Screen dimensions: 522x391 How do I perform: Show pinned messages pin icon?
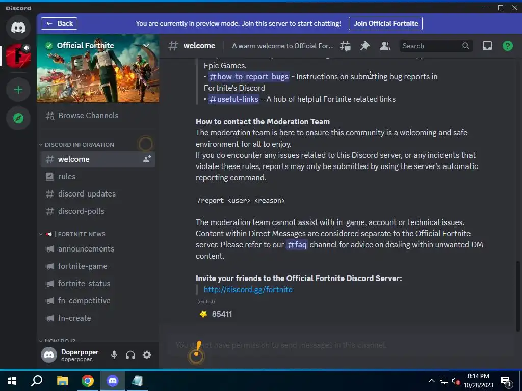(x=365, y=46)
